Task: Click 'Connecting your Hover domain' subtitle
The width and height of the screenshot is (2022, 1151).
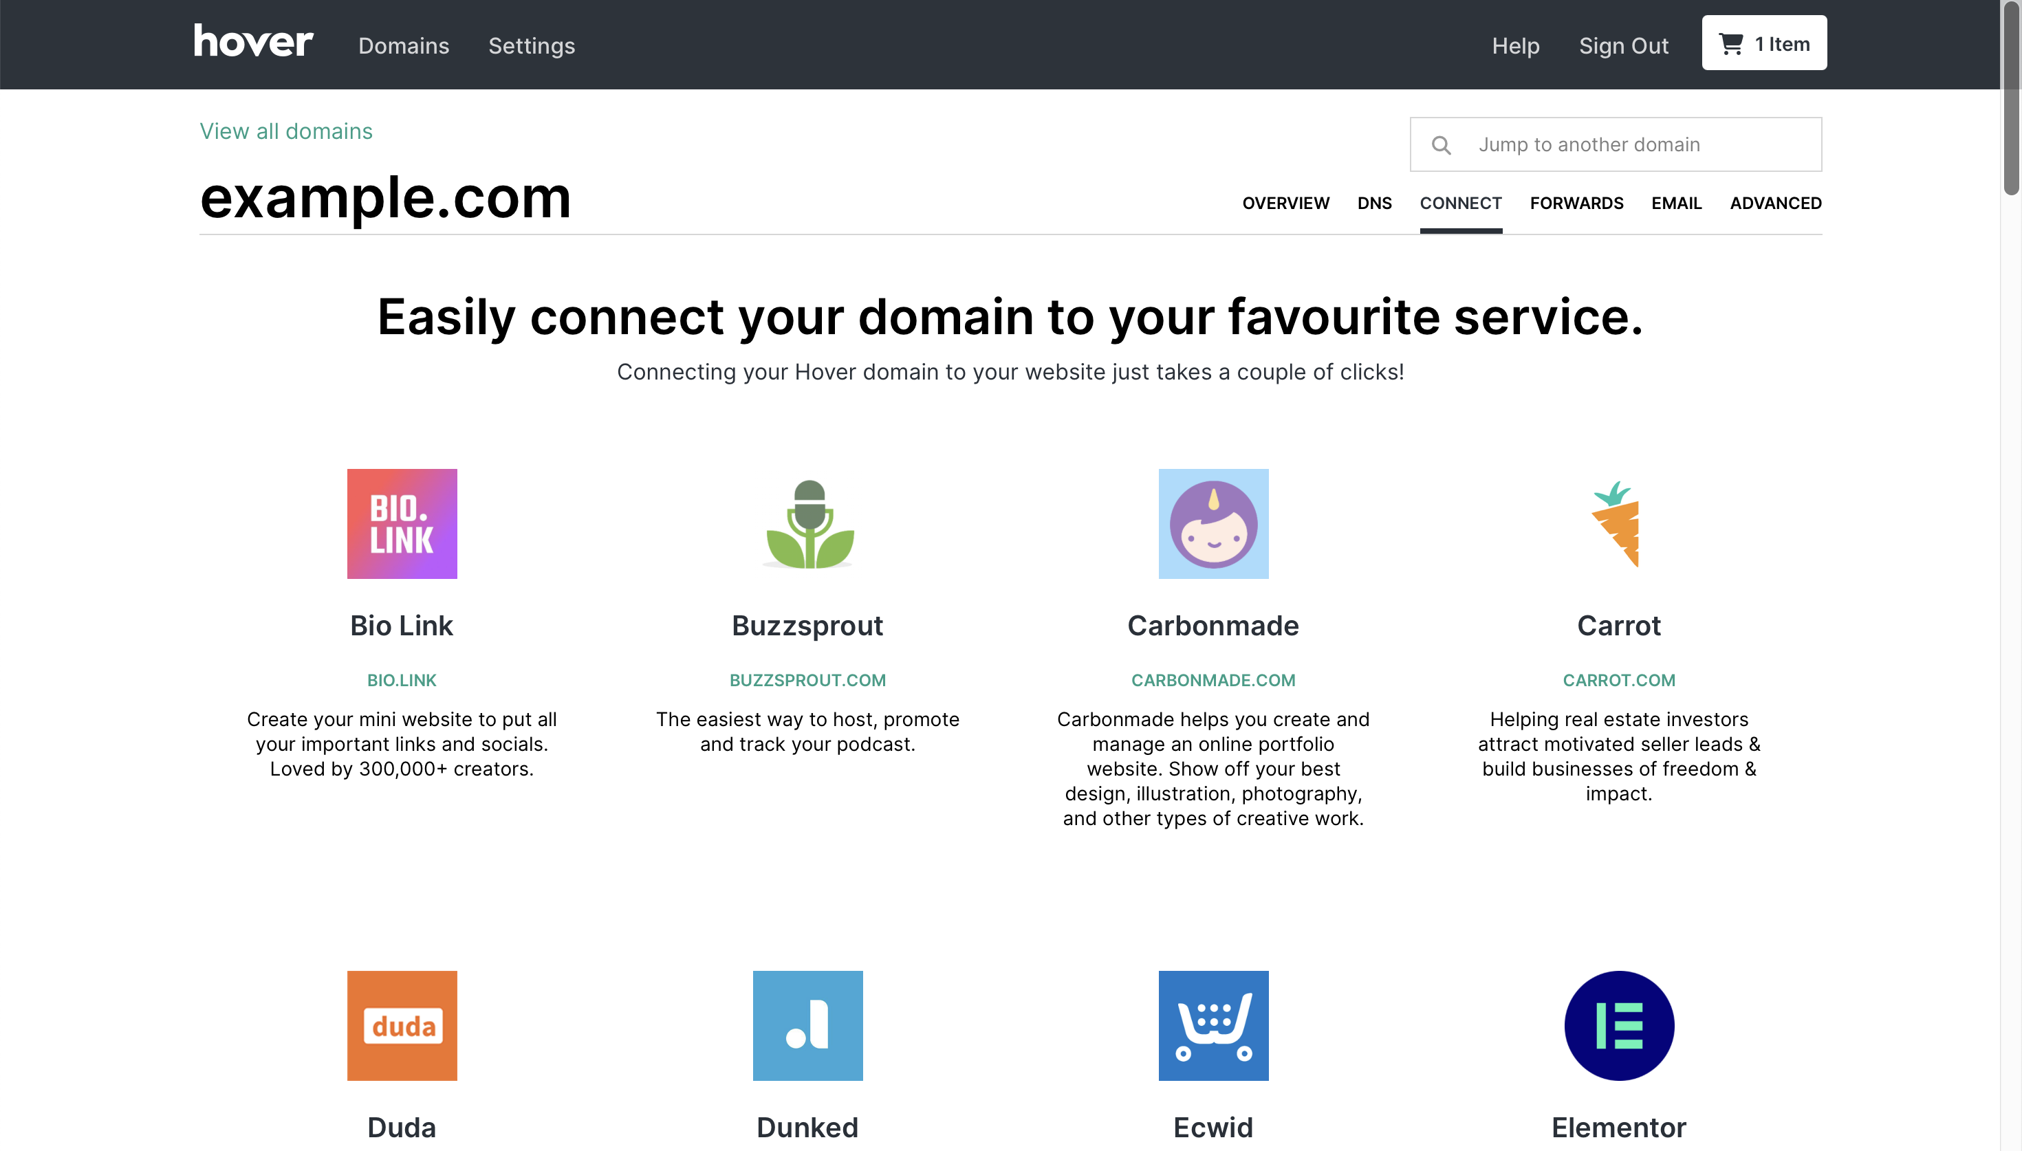Action: 1010,371
